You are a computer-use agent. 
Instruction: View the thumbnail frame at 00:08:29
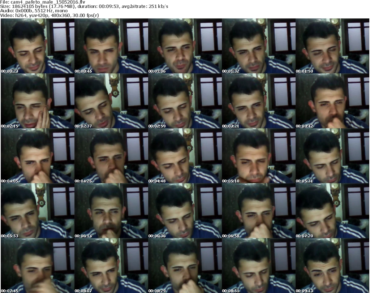pos(185,266)
